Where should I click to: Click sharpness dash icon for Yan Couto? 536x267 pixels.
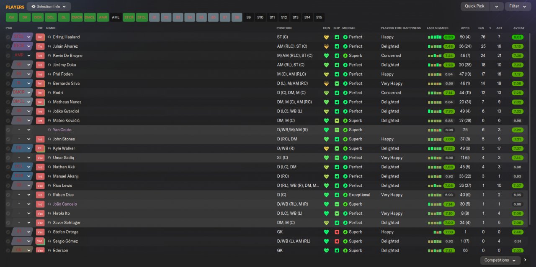point(337,130)
